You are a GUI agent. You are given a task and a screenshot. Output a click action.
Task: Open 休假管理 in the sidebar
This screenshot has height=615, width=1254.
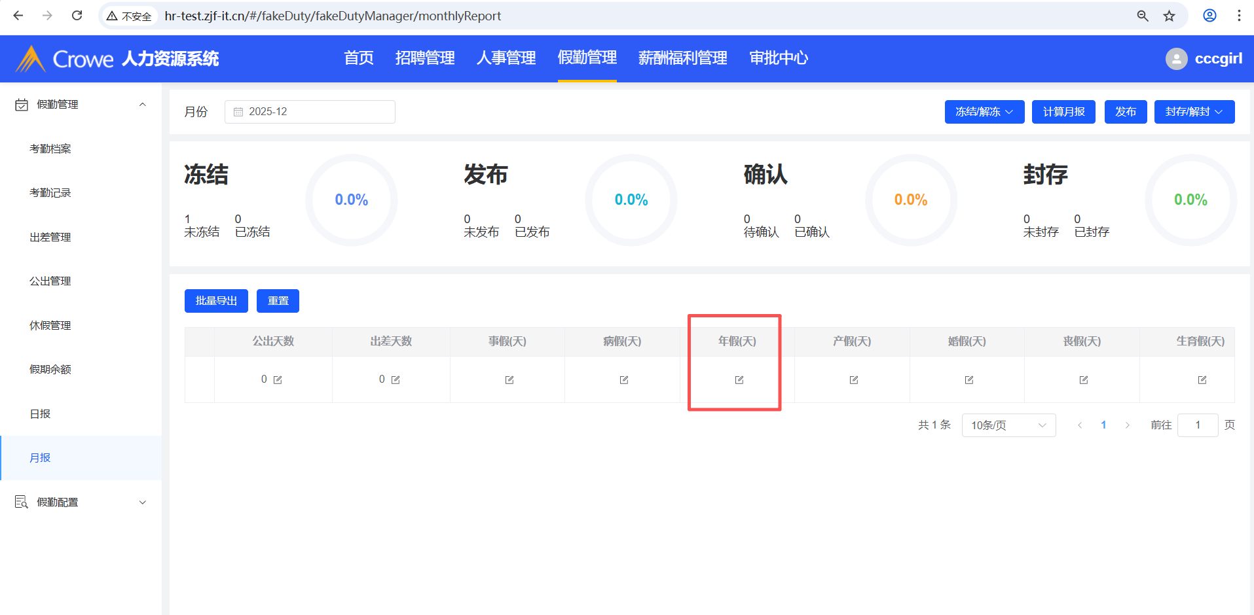click(x=81, y=325)
